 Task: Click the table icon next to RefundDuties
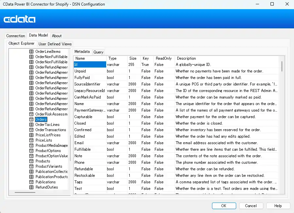(32, 187)
